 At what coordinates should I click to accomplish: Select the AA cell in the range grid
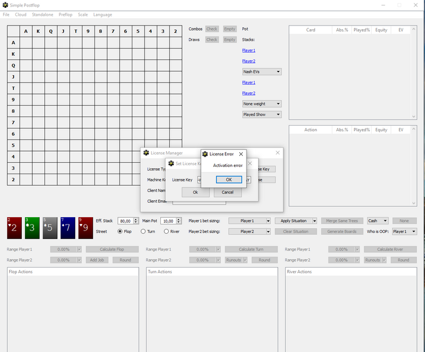pyautogui.click(x=25, y=42)
